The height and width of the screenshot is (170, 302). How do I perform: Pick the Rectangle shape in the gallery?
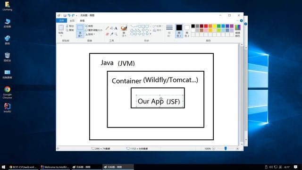click(x=143, y=26)
